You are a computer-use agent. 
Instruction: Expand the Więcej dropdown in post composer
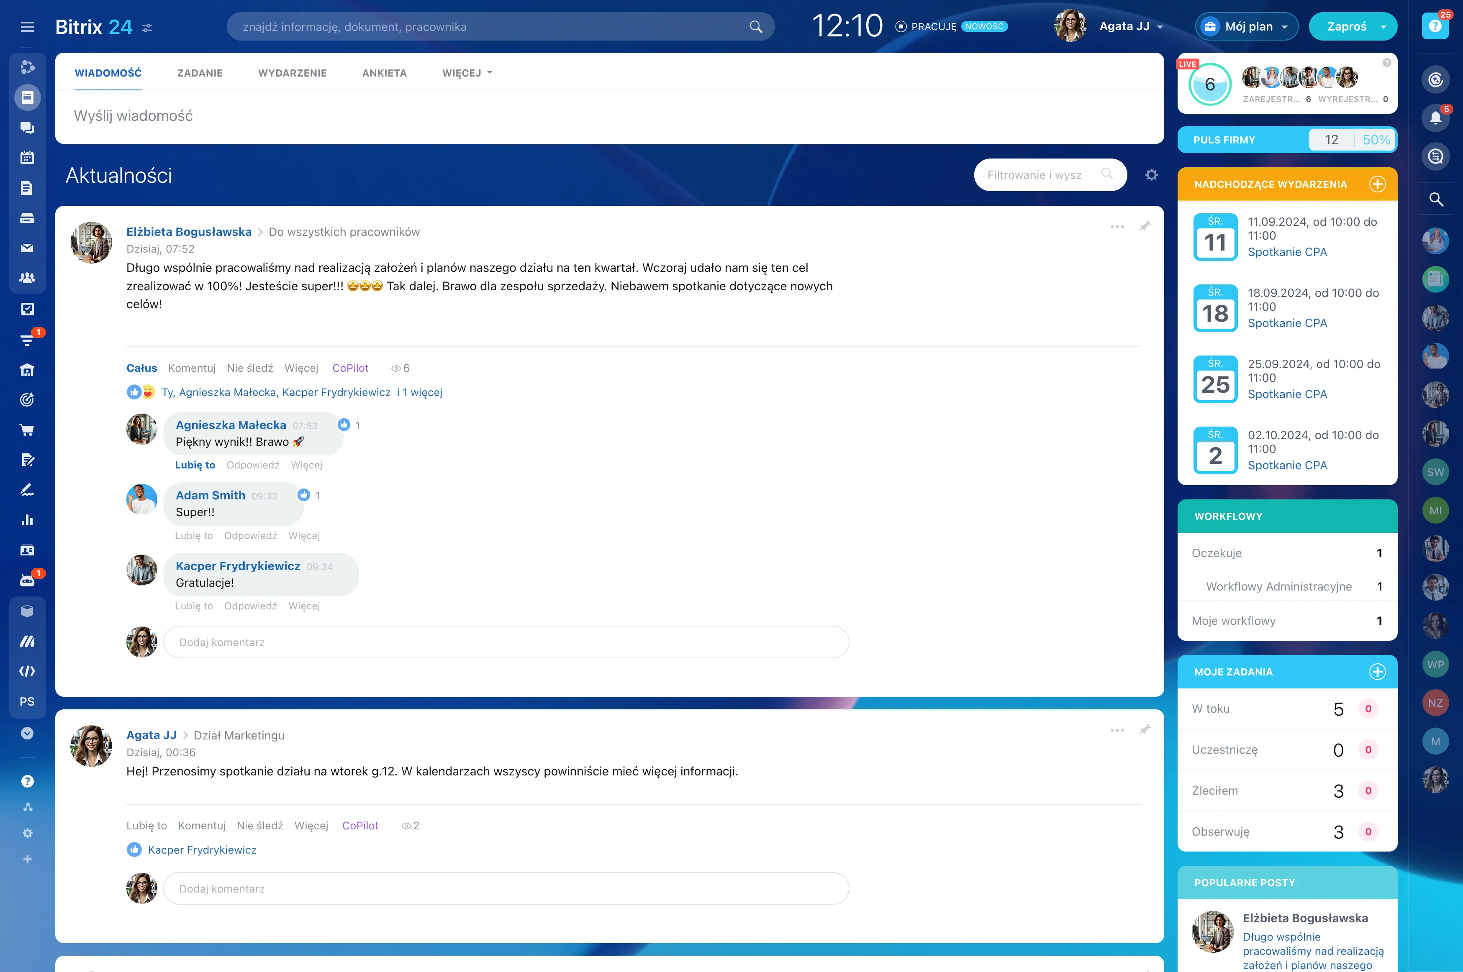point(467,73)
